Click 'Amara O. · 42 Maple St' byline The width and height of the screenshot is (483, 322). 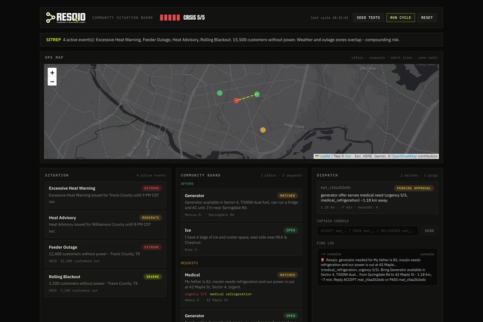[206, 300]
